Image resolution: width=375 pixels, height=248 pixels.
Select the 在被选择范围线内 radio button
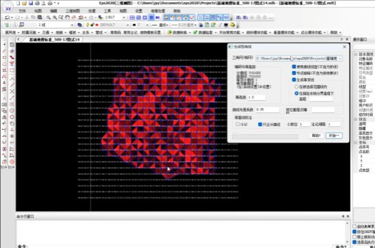click(x=296, y=86)
